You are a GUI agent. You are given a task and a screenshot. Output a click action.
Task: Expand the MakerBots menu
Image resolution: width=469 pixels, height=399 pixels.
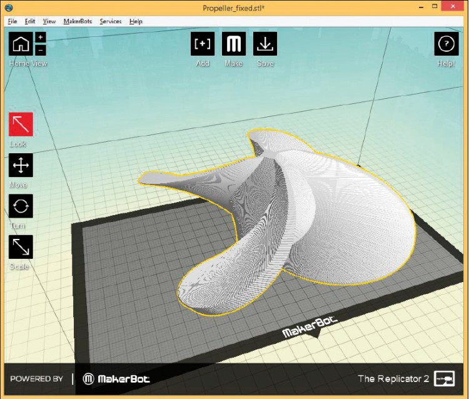[78, 21]
